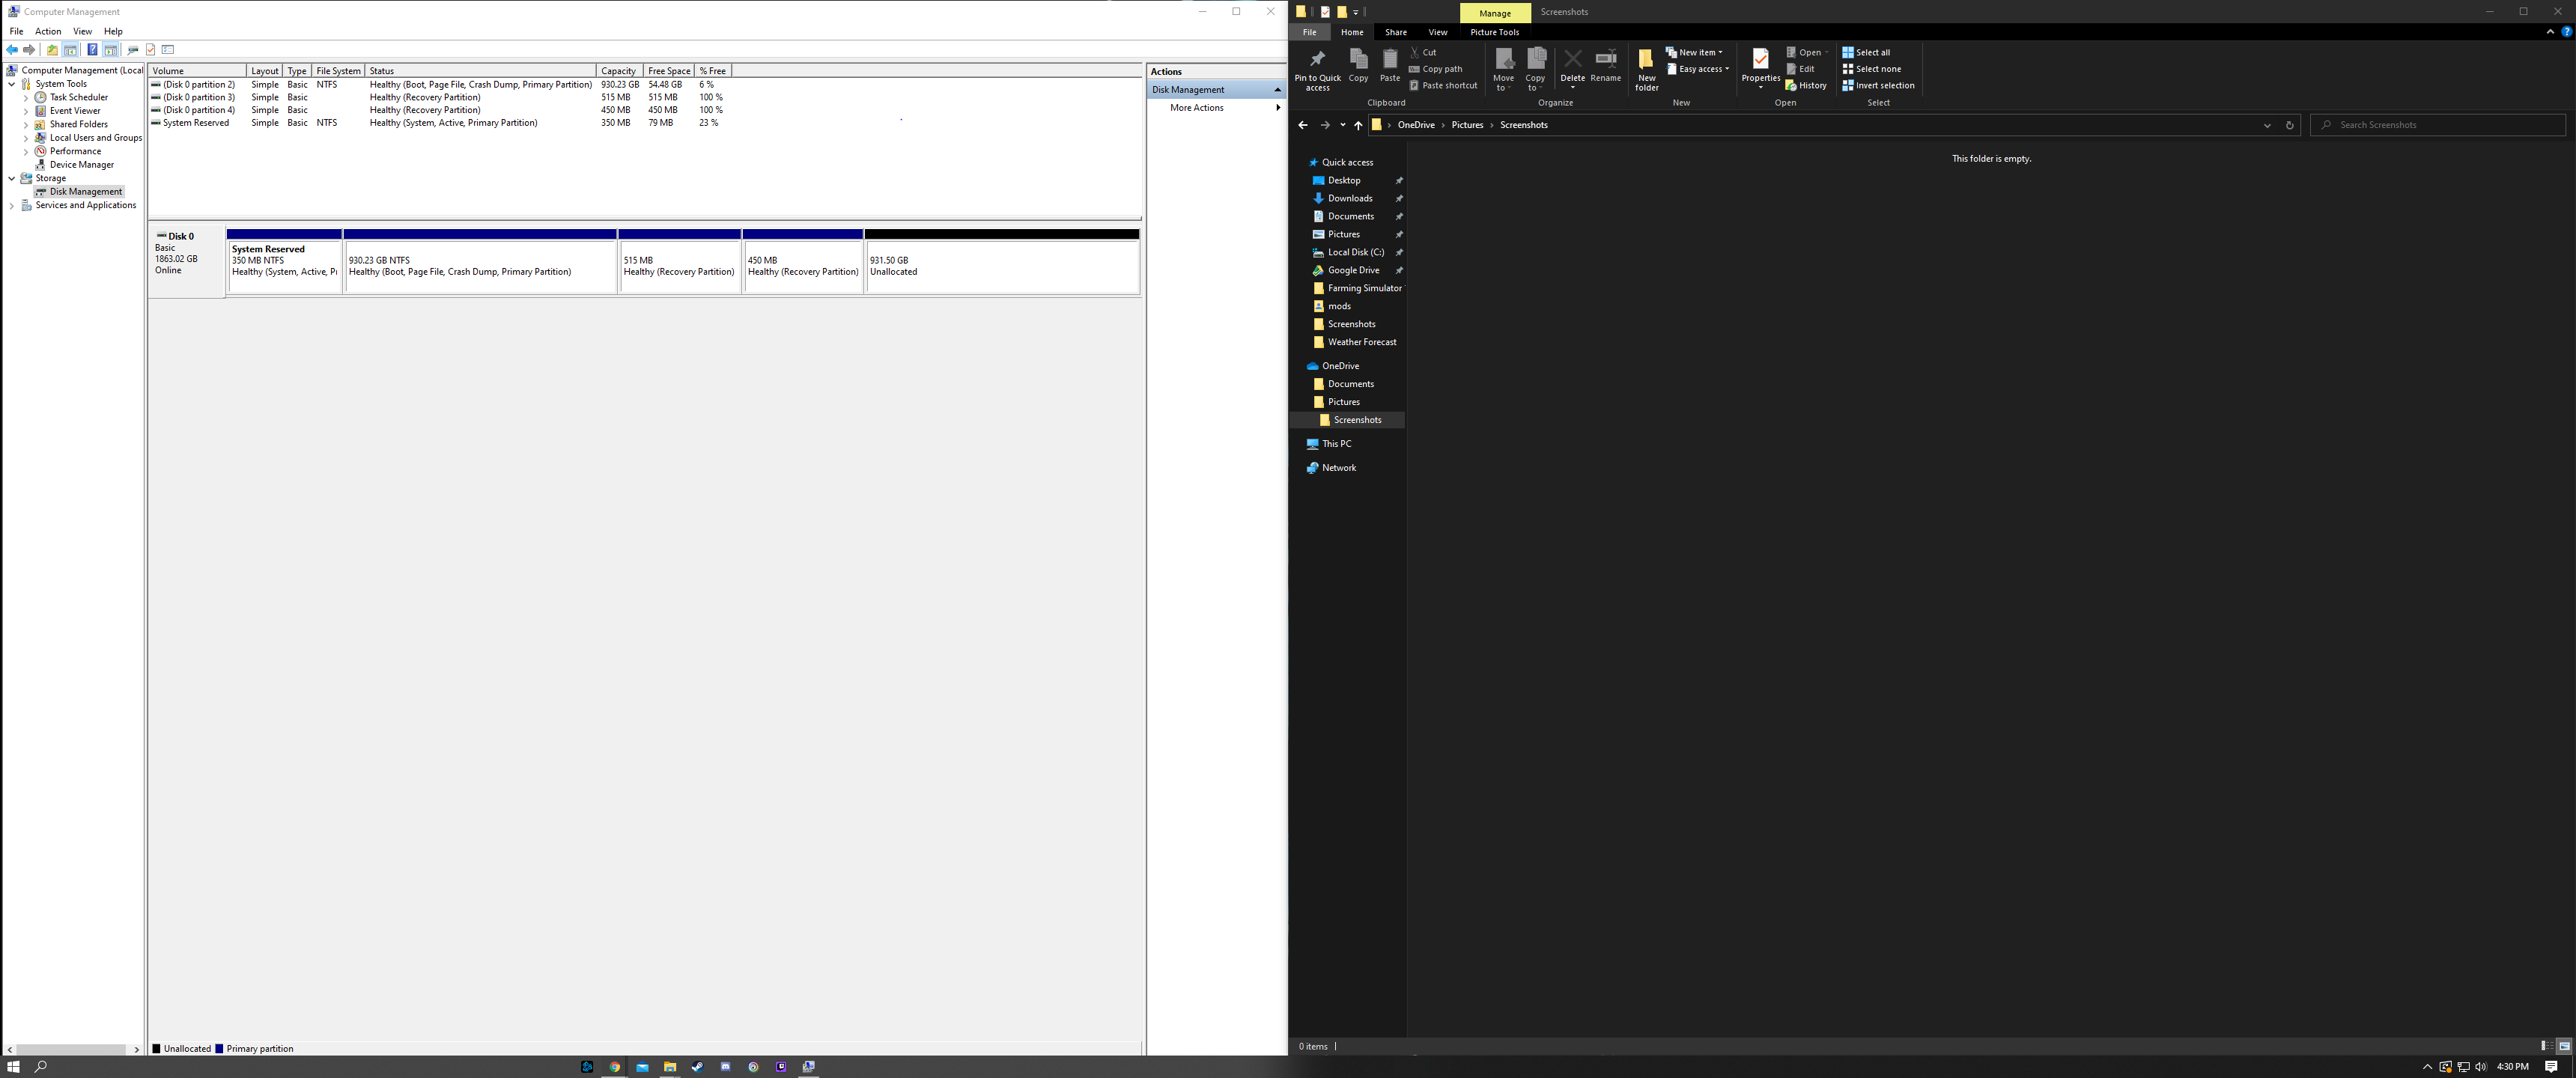Click the Connect/Rescan disk toolbar icon

coord(133,50)
